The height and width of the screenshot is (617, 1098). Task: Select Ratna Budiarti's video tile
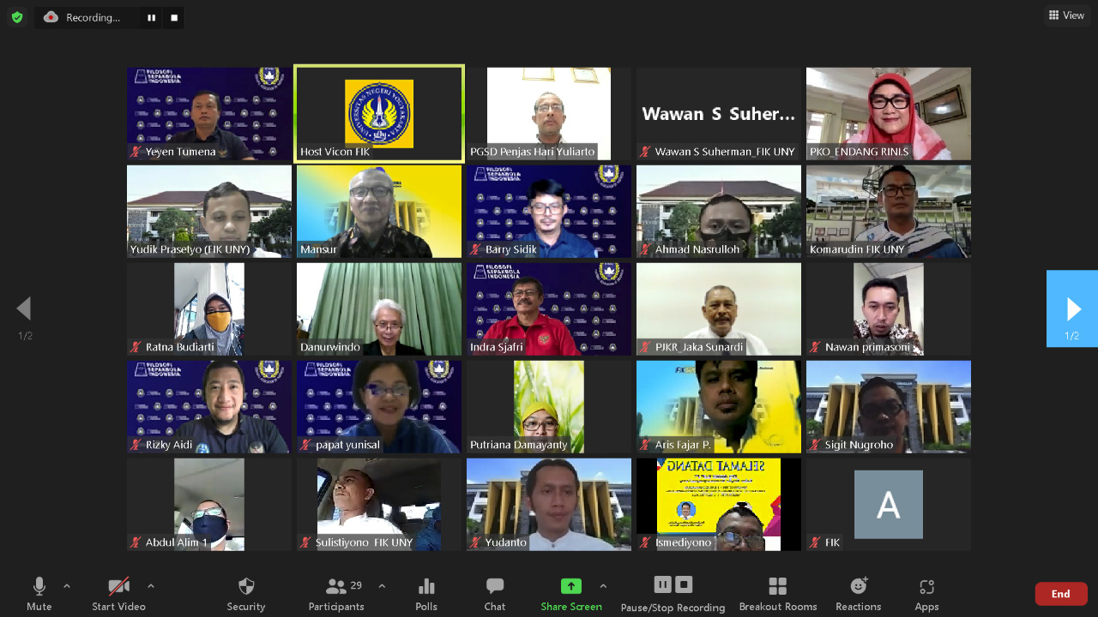209,309
